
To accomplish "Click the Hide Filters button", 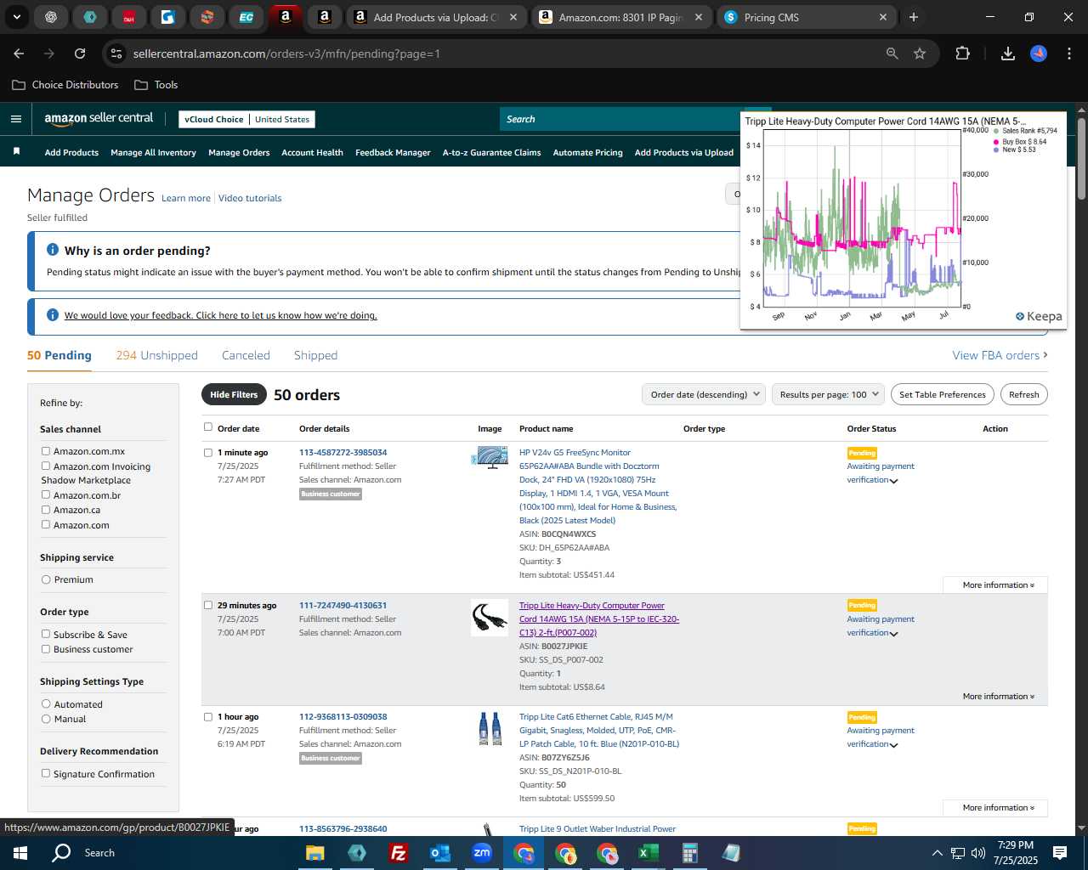I will [x=234, y=394].
